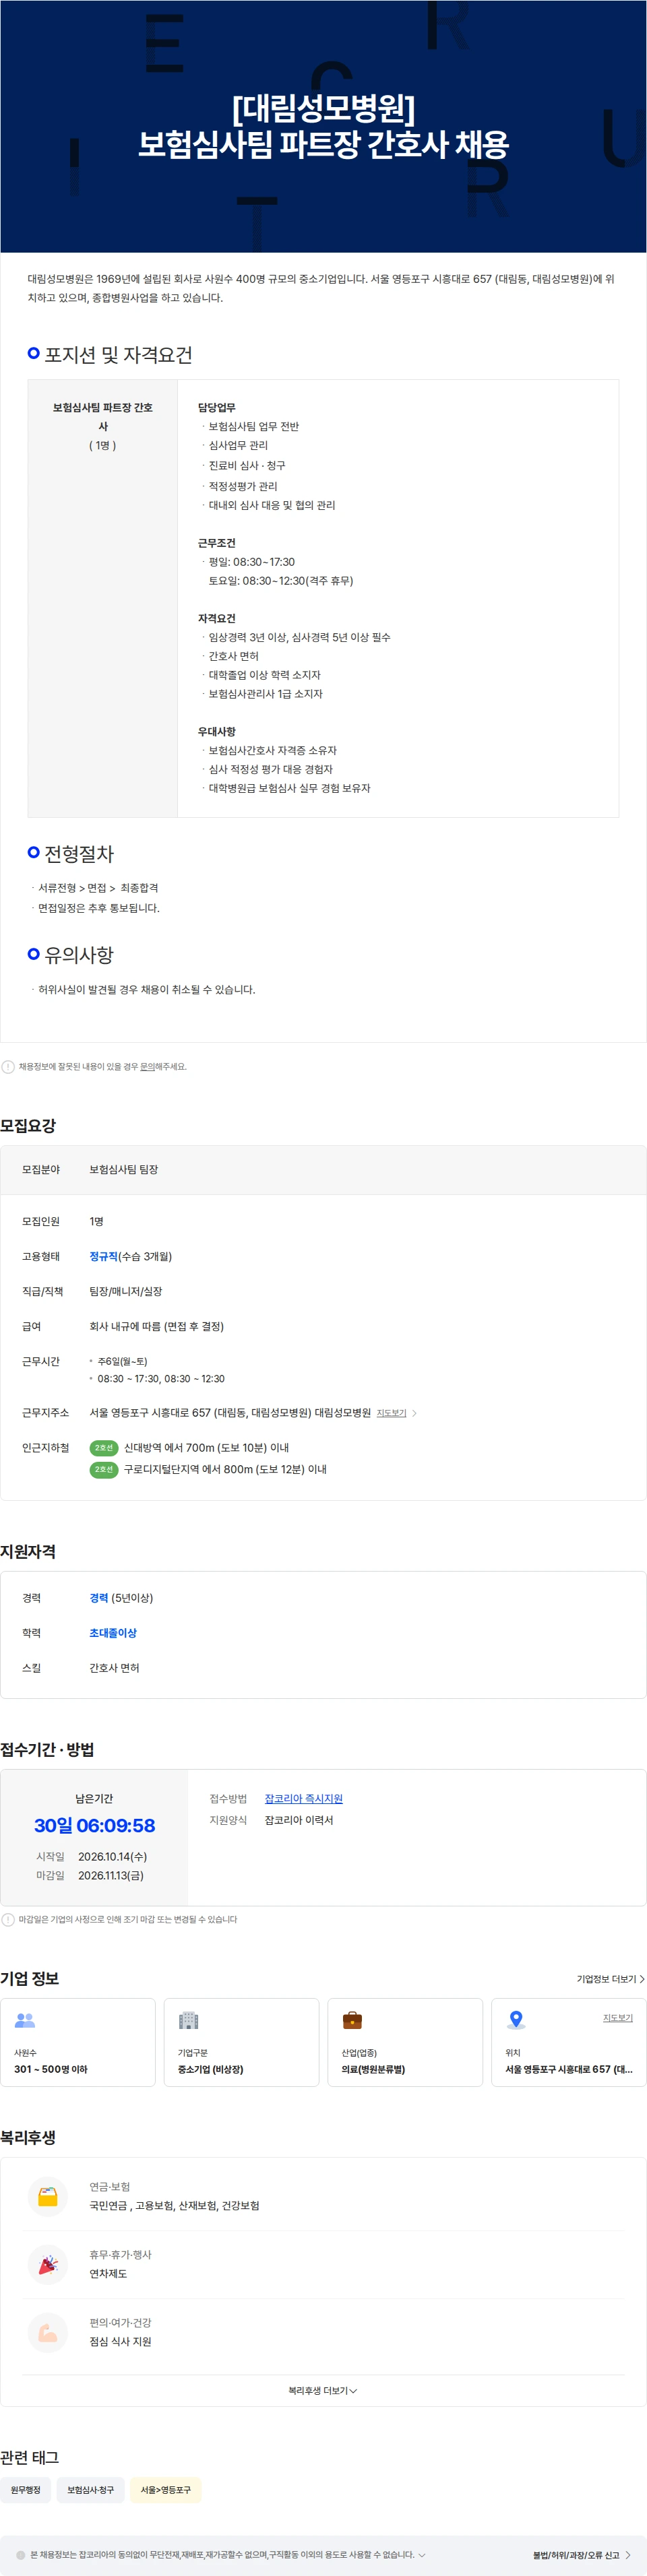
Task: Click 잡코리아 즉시지원 apply link
Action: [x=303, y=1799]
